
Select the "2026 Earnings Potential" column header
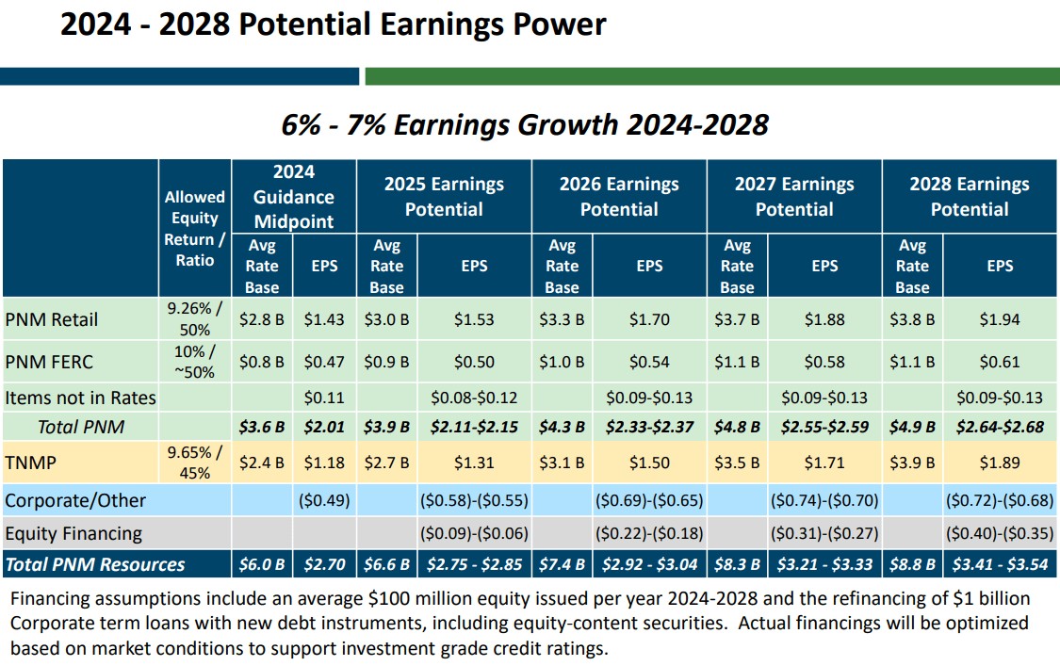click(619, 196)
